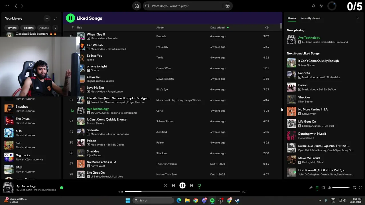Click Make Me Proud album thumbnail
365x205 pixels.
(291, 160)
